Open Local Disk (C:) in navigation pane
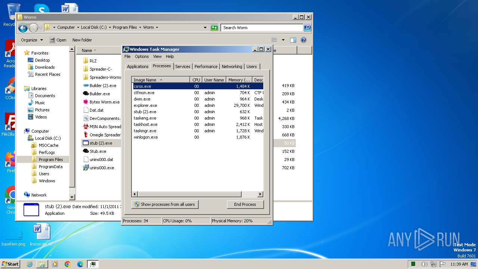 point(48,138)
